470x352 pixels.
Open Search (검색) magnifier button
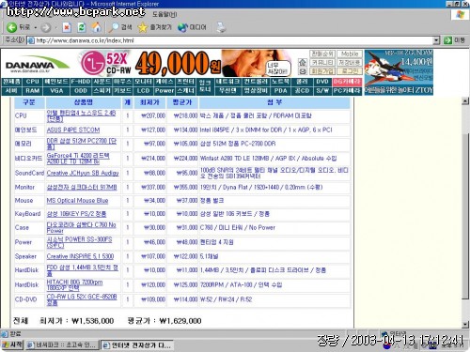pyautogui.click(x=120, y=27)
